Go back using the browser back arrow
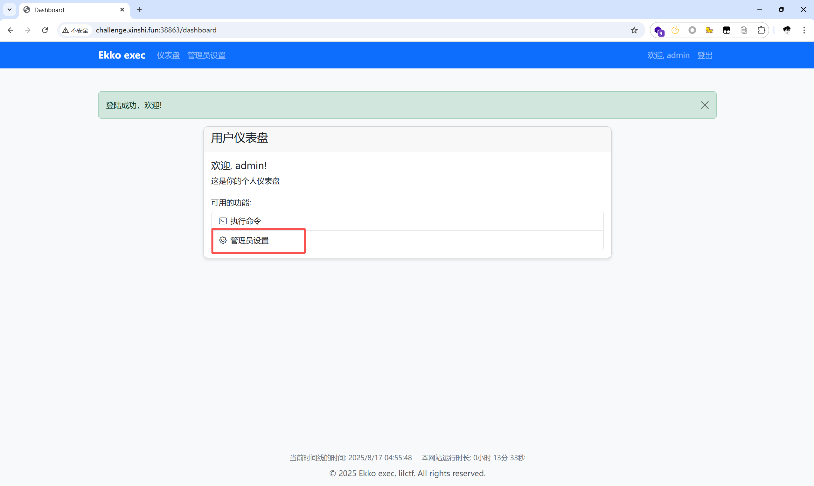 (x=10, y=30)
